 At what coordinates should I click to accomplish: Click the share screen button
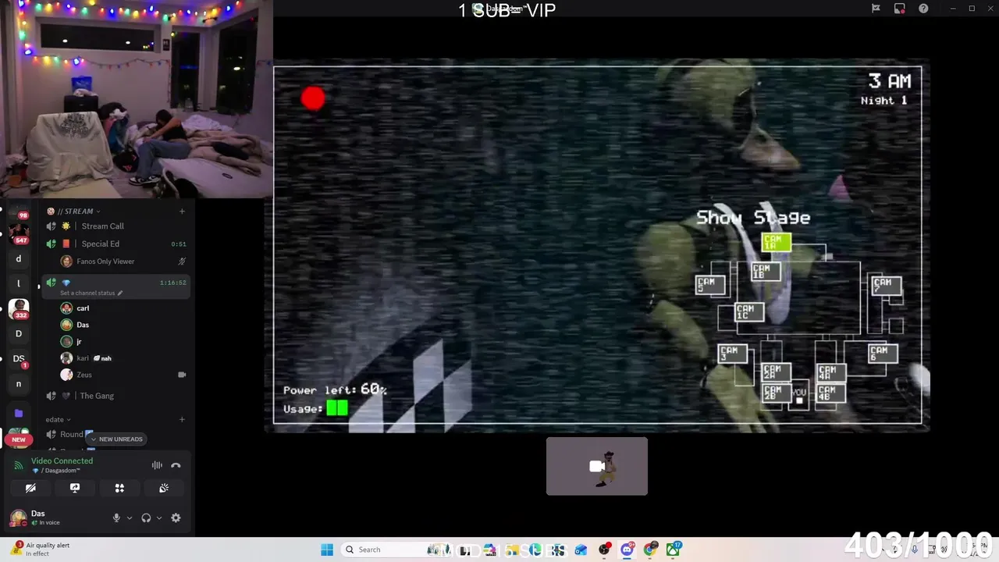point(75,488)
